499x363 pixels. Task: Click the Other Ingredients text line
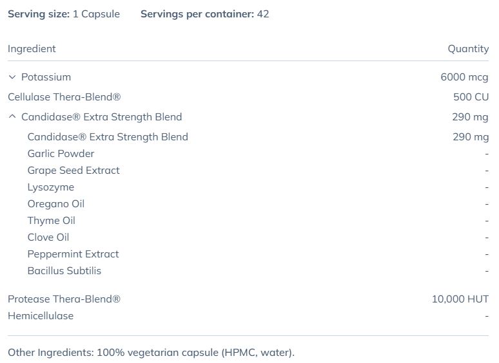pos(151,353)
